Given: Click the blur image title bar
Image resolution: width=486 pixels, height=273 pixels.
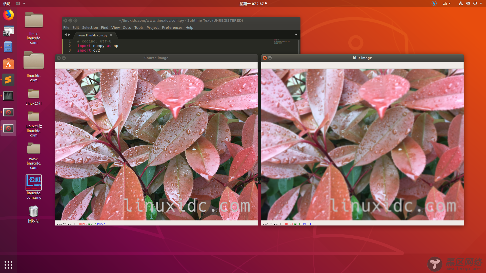Looking at the screenshot, I should coord(362,58).
